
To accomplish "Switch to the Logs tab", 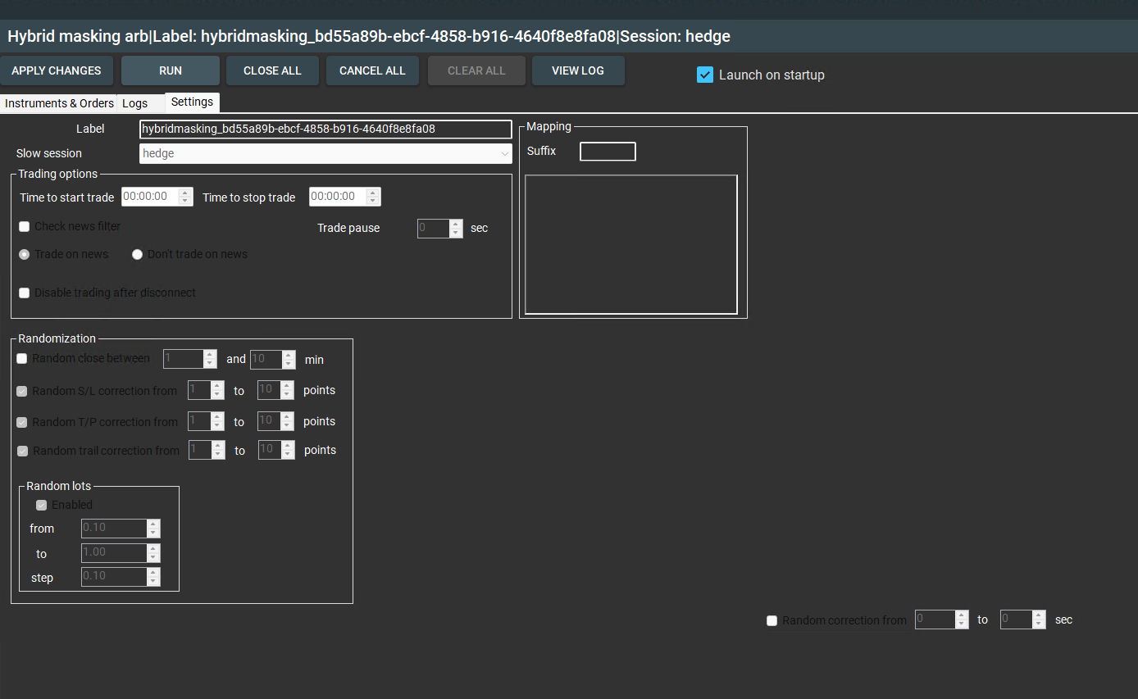I will 135,103.
